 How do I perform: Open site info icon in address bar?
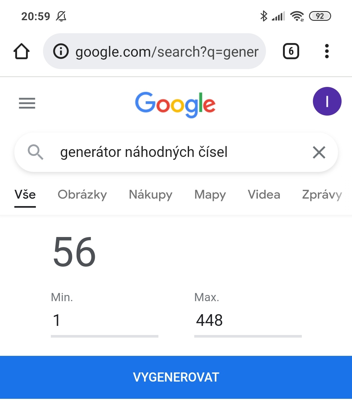61,51
